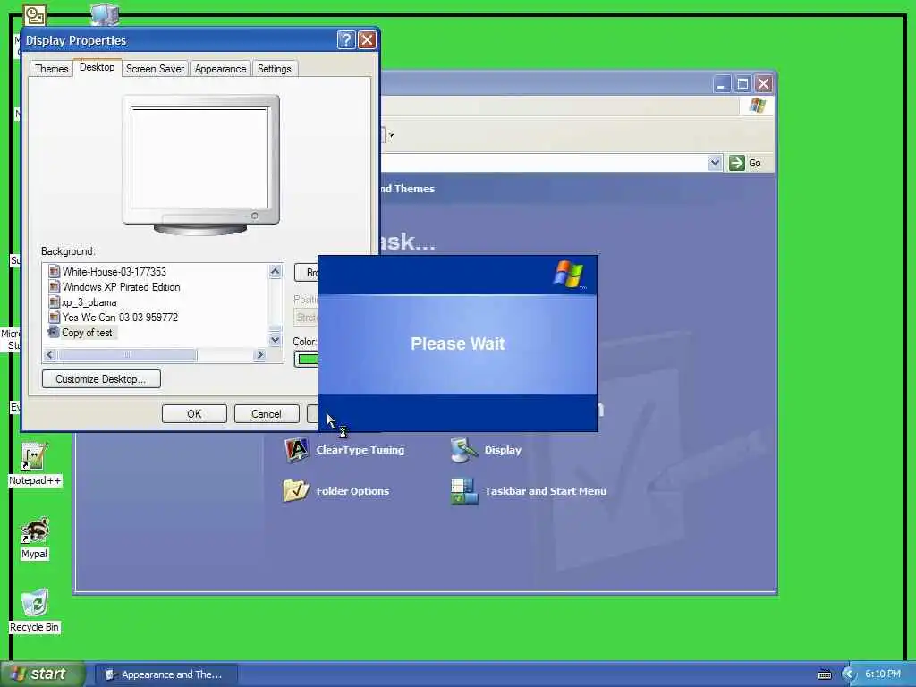Click the horizontal scrollbar thumb in background list
916x687 pixels.
pos(127,354)
